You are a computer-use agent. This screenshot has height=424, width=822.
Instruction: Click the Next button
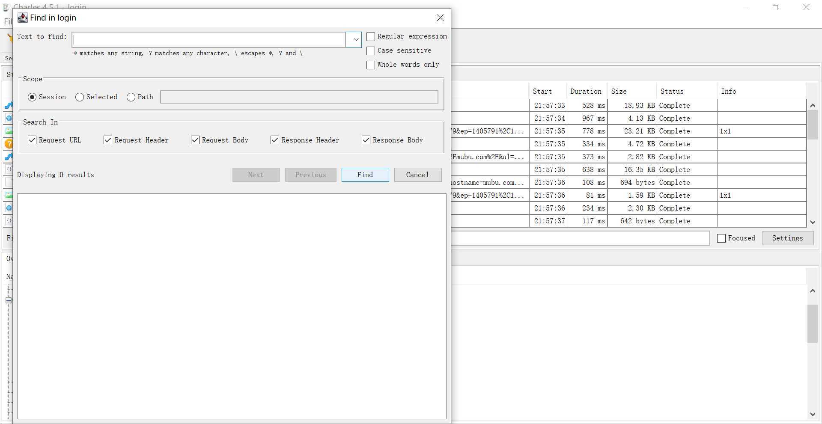256,175
